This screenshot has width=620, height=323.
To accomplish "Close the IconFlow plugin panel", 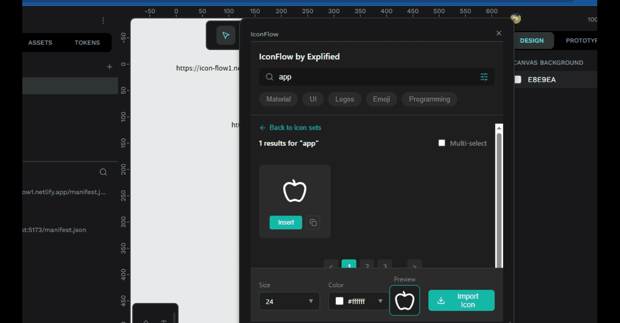I will click(x=499, y=33).
